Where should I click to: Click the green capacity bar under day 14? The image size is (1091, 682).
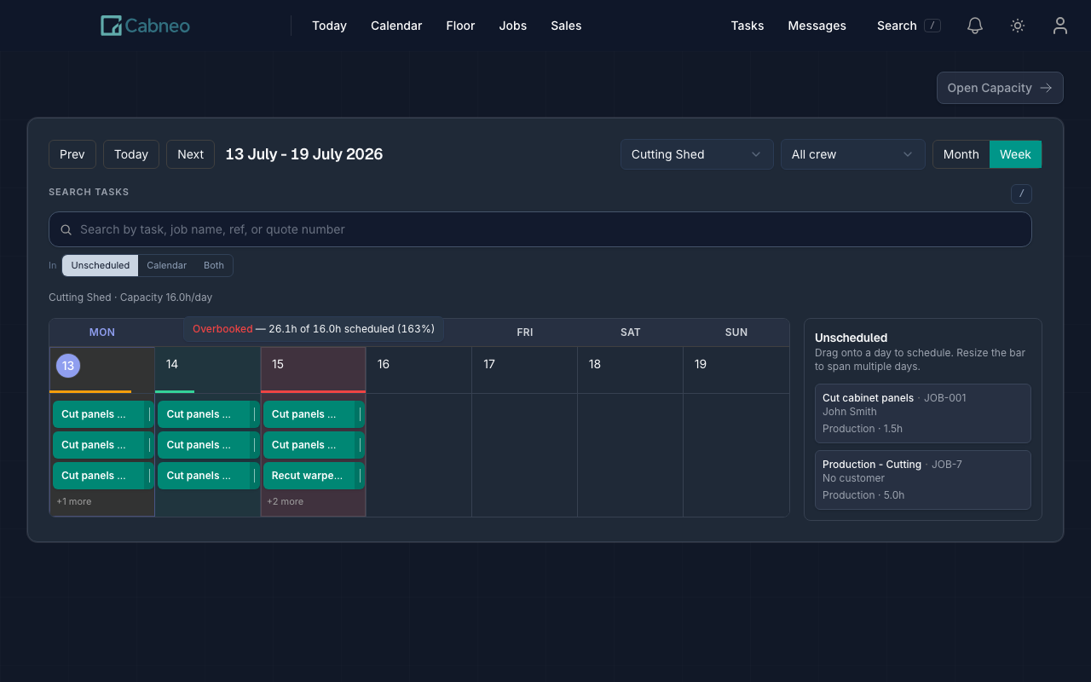click(175, 391)
